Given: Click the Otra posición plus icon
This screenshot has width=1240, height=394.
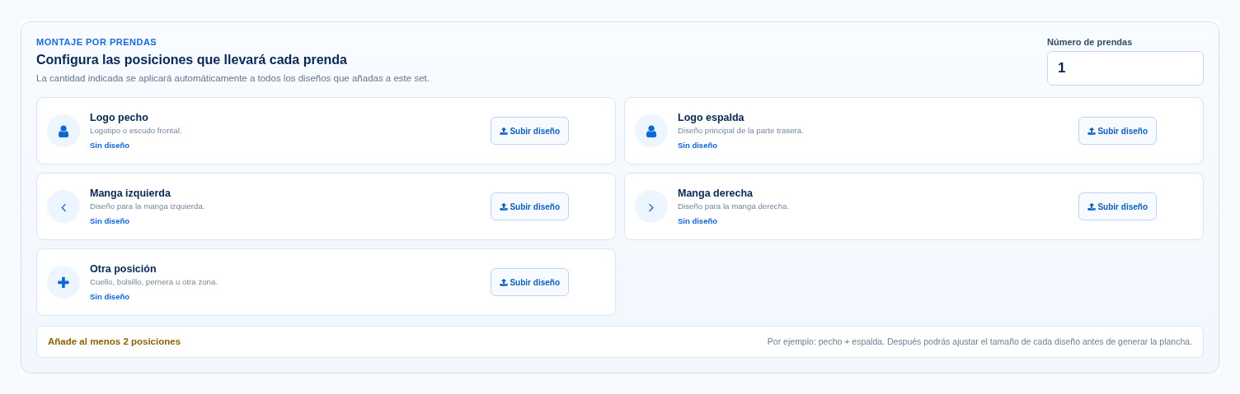Looking at the screenshot, I should click(x=63, y=282).
